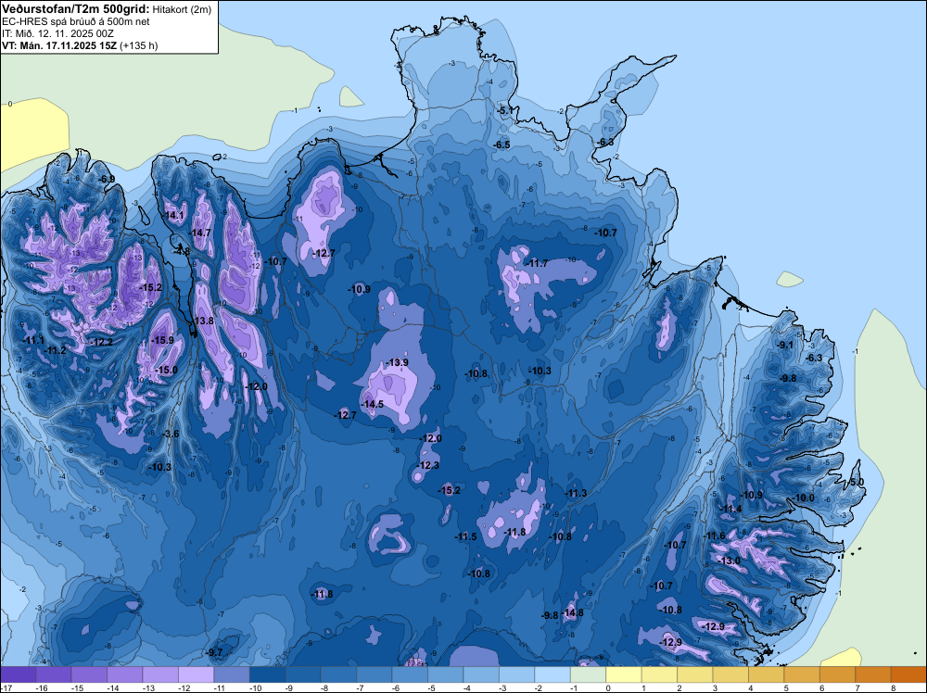
Task: Click the color scale label "-13"
Action: tap(148, 687)
